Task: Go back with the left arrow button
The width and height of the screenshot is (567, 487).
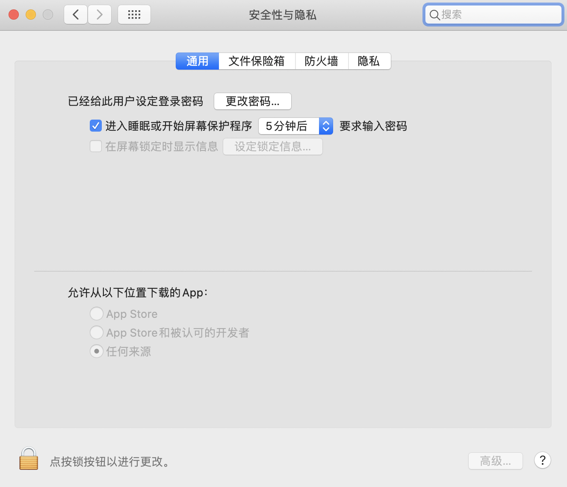Action: click(x=76, y=15)
